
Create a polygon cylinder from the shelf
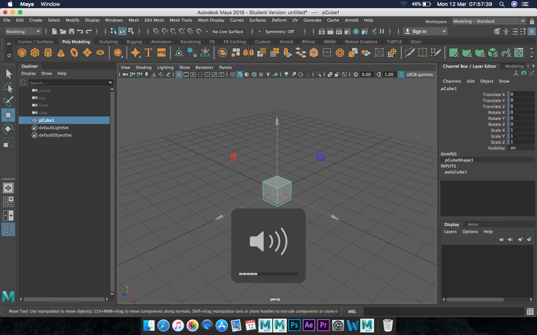coord(48,52)
